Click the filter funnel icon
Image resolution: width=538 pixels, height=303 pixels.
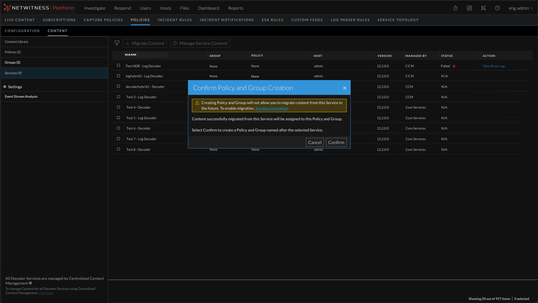(x=117, y=43)
